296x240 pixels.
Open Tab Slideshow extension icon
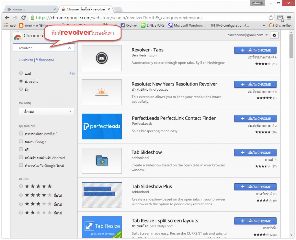click(x=102, y=161)
